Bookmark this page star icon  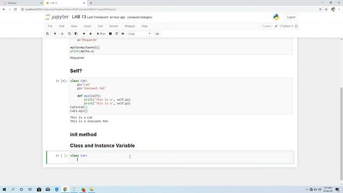[326, 10]
